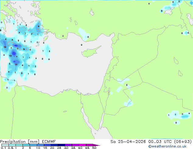Click the "0.1" legend scale label
Viewport: 193px width, 149px height.
(x=3, y=148)
